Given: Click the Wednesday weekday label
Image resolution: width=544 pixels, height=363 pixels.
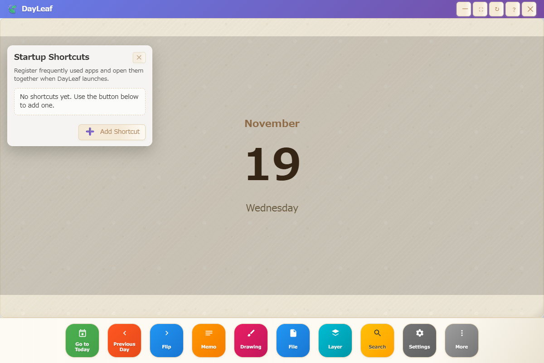Looking at the screenshot, I should click(272, 208).
